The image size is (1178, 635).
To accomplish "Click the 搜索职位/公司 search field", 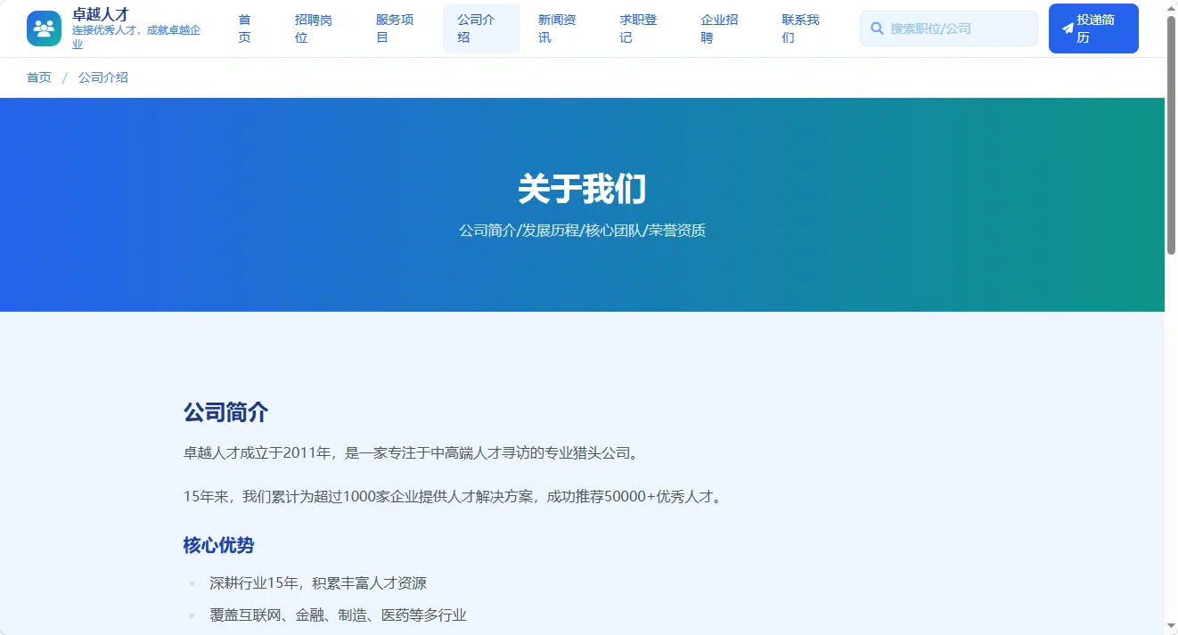I will [949, 28].
